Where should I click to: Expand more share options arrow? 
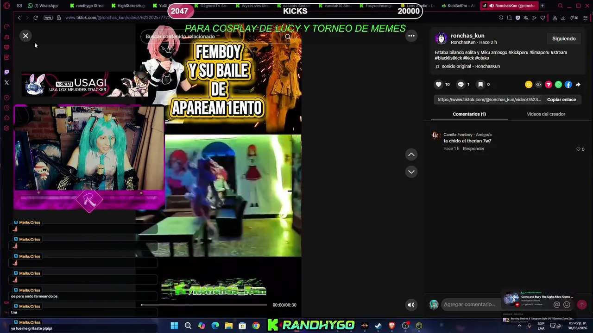[578, 85]
